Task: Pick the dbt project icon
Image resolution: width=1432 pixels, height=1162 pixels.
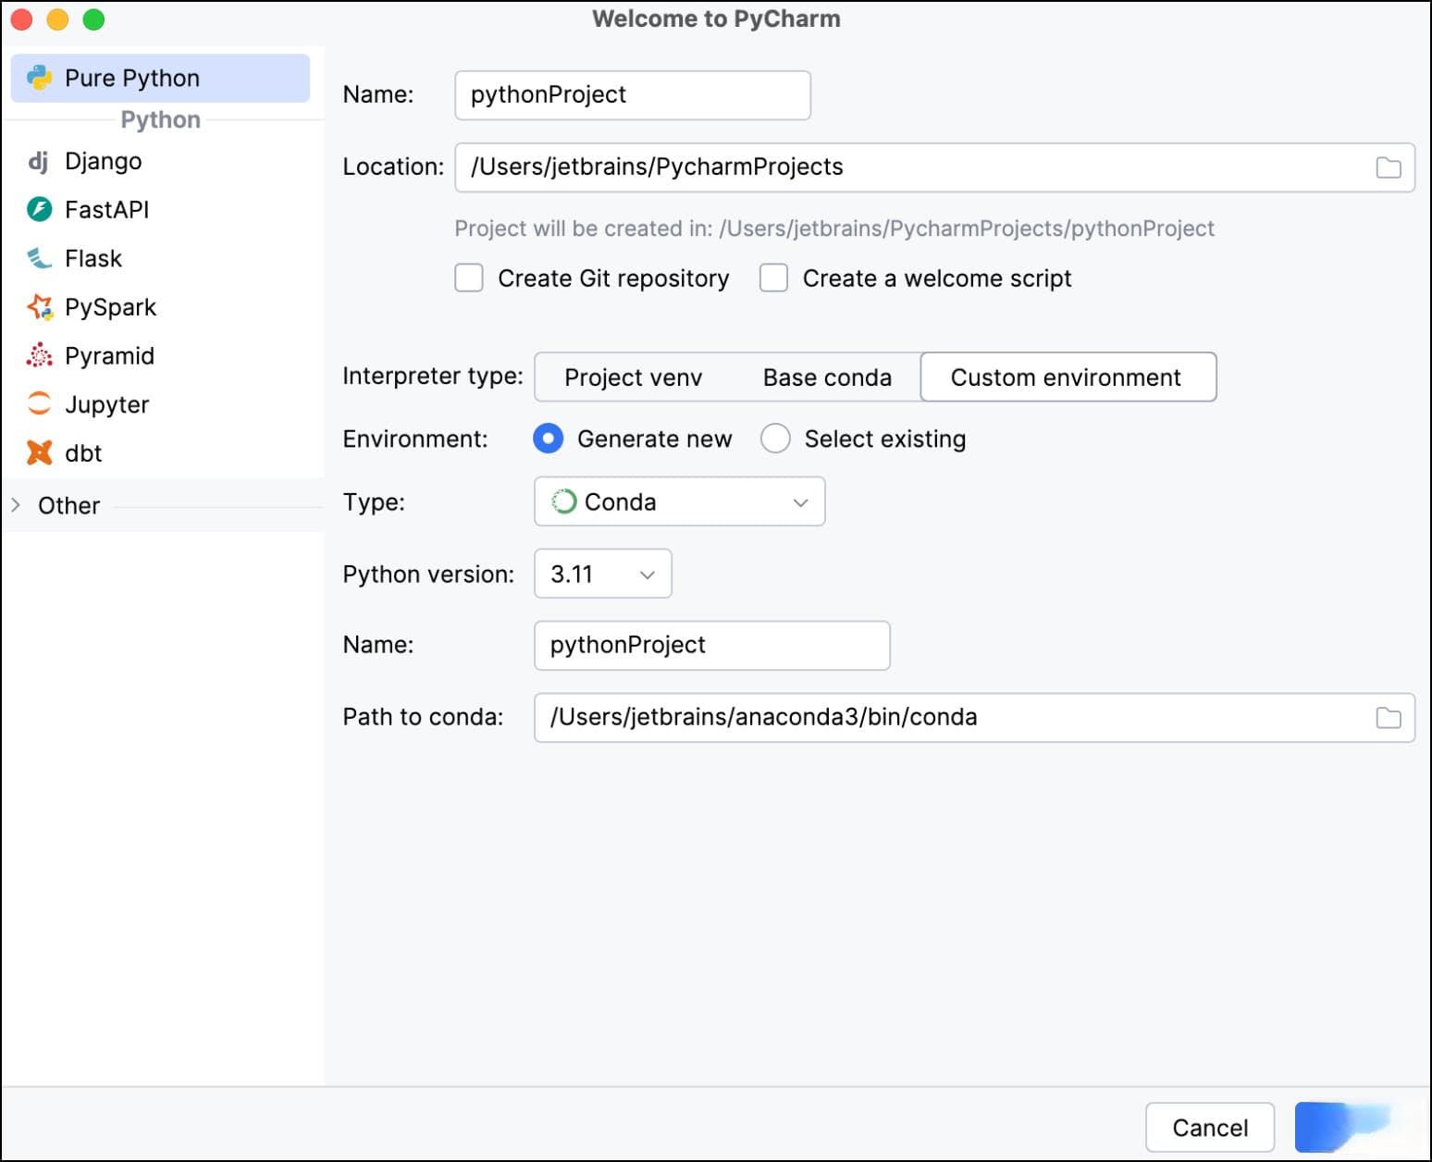Action: 39,452
